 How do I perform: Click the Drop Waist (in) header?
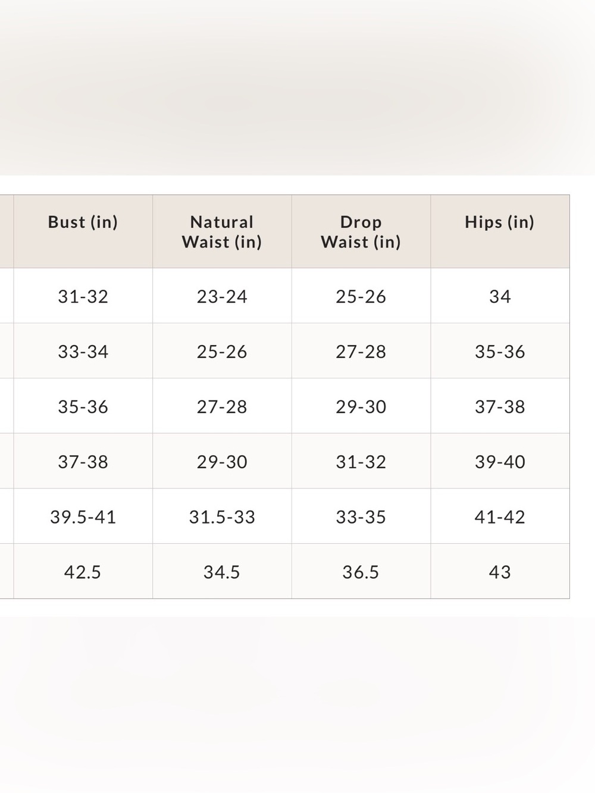click(361, 231)
